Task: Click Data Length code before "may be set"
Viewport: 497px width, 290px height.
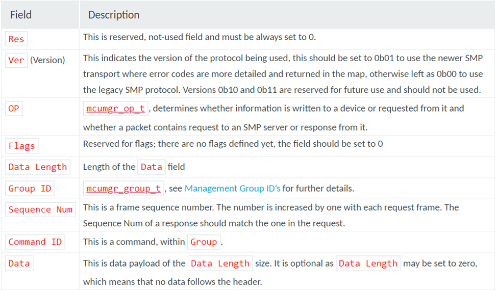Action: click(368, 263)
